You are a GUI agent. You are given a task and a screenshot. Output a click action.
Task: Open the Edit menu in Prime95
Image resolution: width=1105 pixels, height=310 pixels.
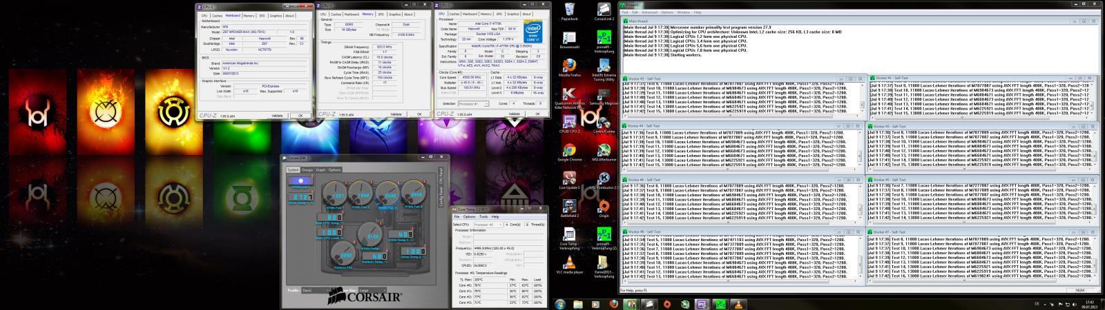coord(635,12)
